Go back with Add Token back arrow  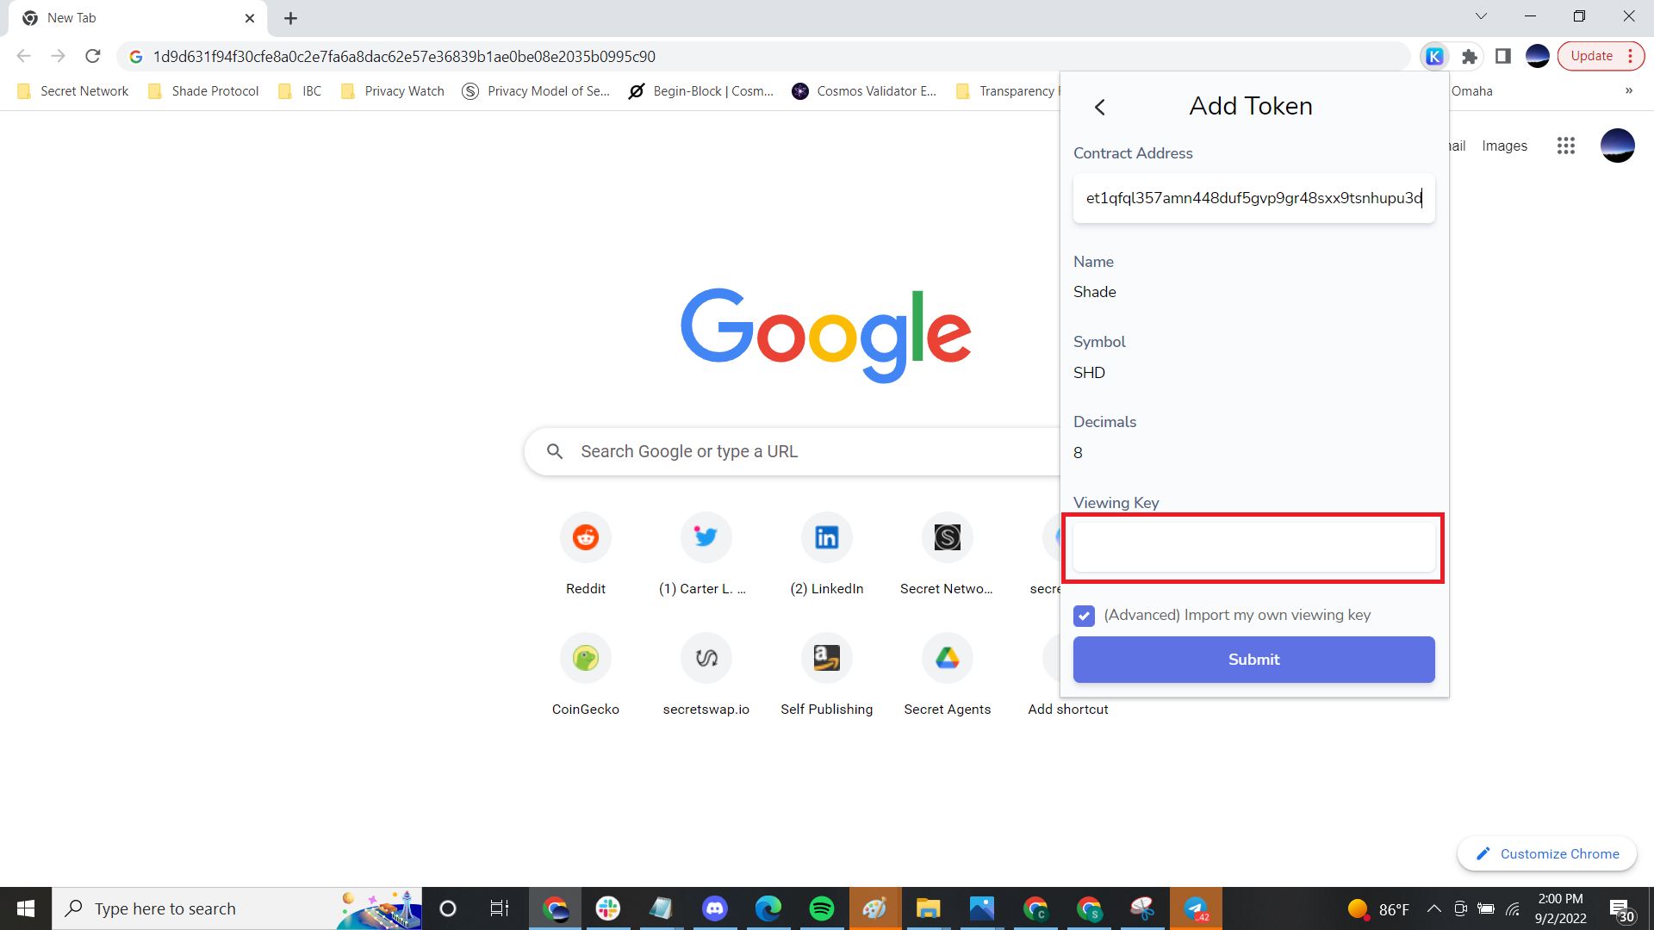[1100, 107]
